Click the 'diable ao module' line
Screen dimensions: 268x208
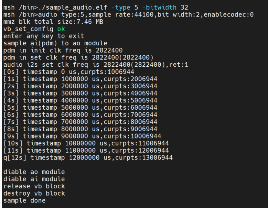click(34, 172)
